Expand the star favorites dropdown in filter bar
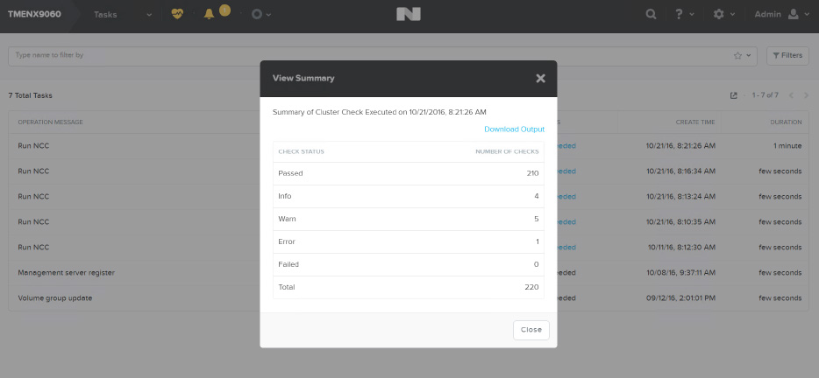 (742, 55)
